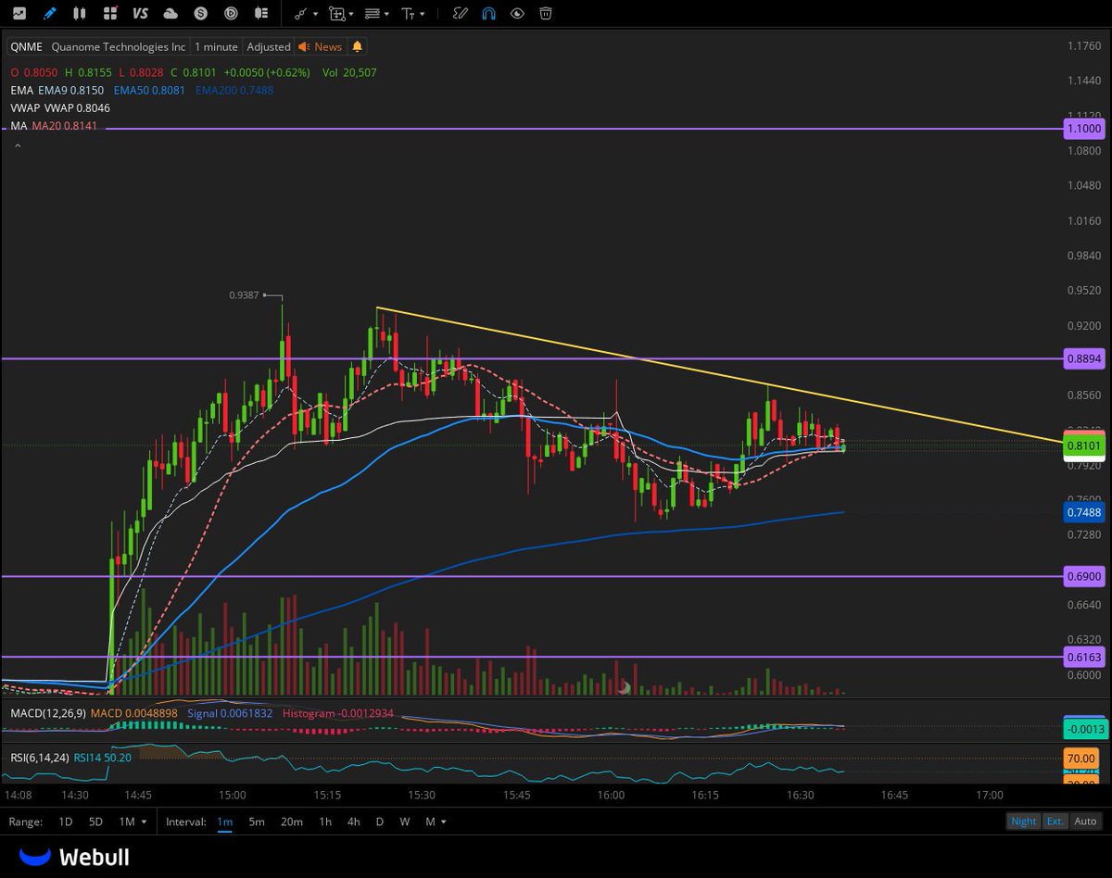Click the EMA50 0.8081 indicator label
The image size is (1112, 878).
click(x=149, y=90)
